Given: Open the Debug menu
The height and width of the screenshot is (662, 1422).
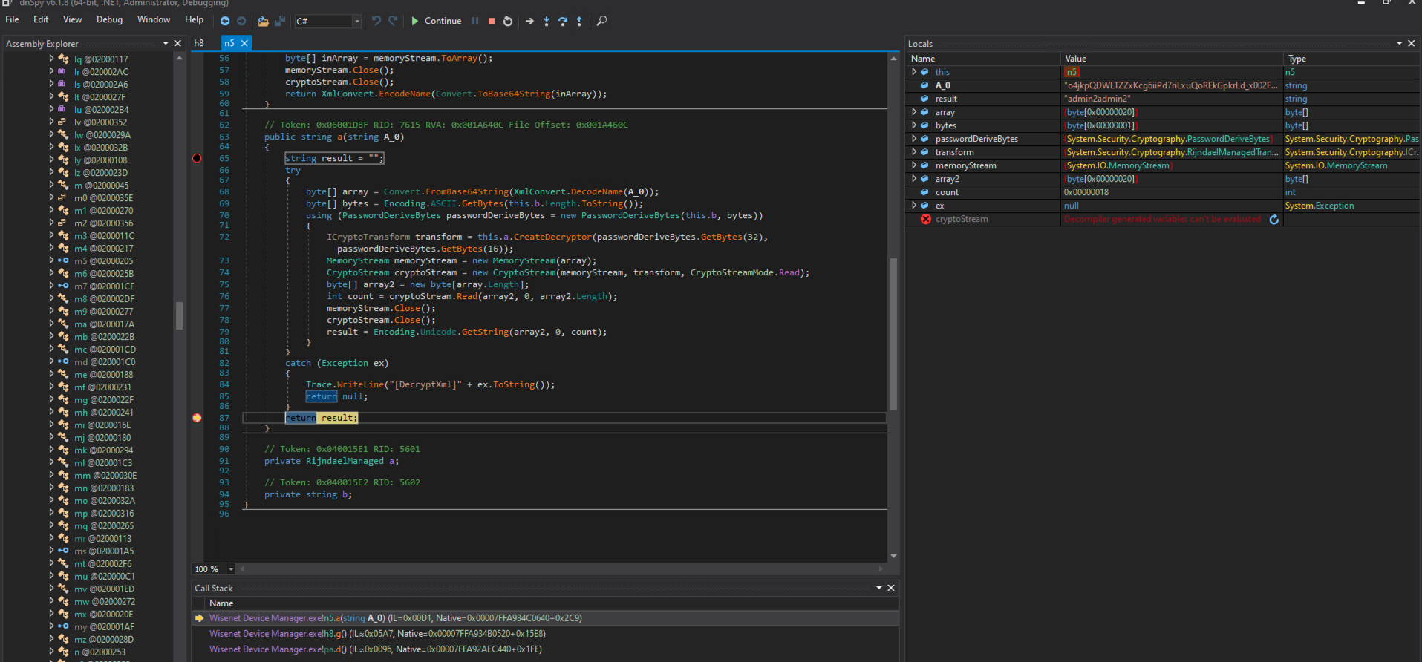Looking at the screenshot, I should point(109,20).
